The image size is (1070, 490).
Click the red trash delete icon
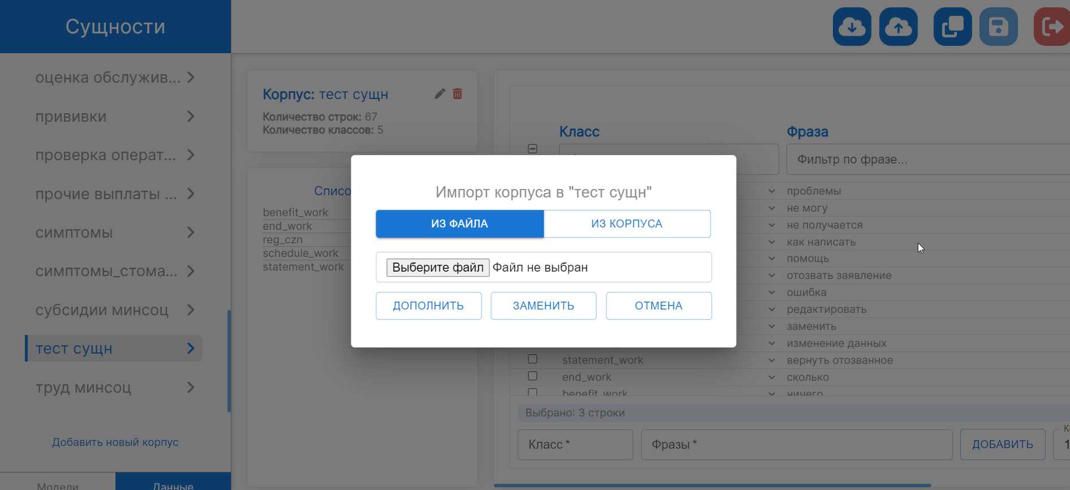pos(458,94)
